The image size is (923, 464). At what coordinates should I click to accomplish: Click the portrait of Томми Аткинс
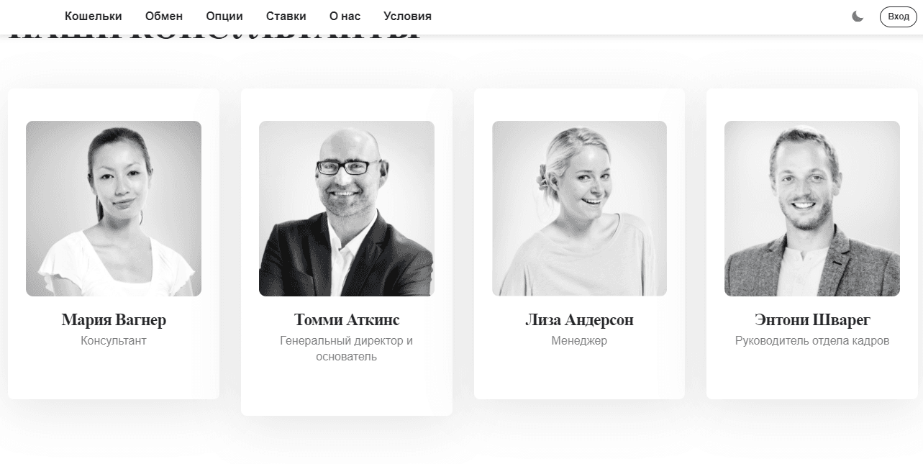(347, 209)
